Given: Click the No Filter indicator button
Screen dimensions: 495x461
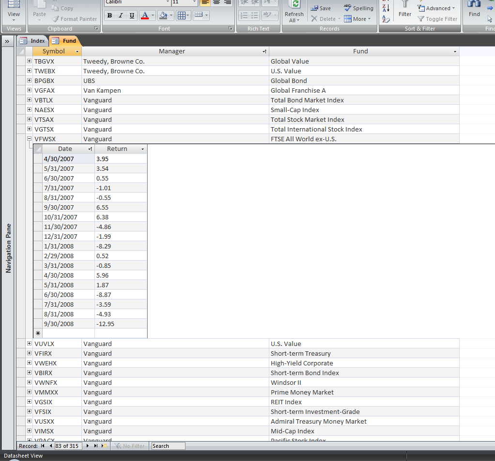Looking at the screenshot, I should (x=129, y=446).
